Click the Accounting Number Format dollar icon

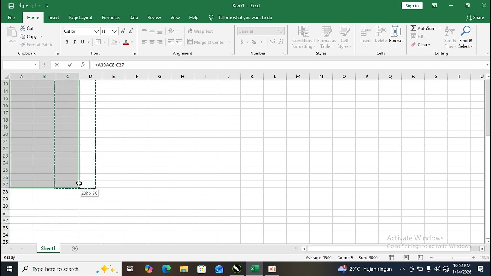pyautogui.click(x=242, y=42)
